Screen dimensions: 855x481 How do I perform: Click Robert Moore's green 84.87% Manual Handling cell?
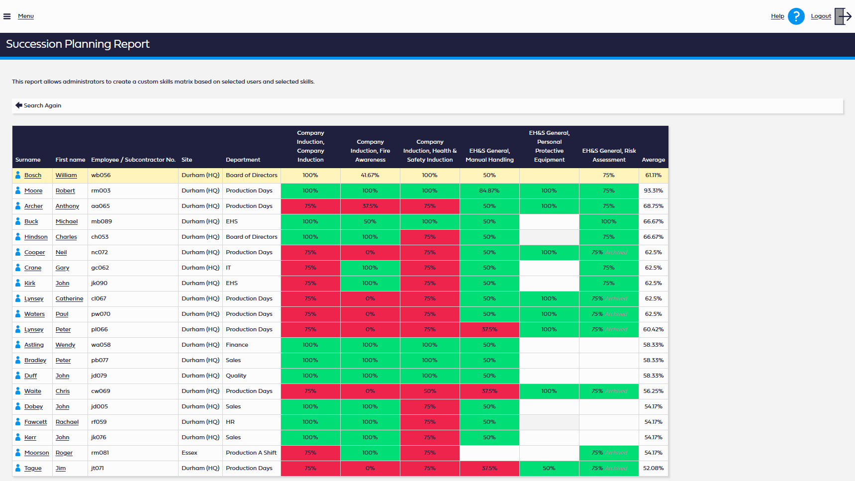[x=489, y=191]
